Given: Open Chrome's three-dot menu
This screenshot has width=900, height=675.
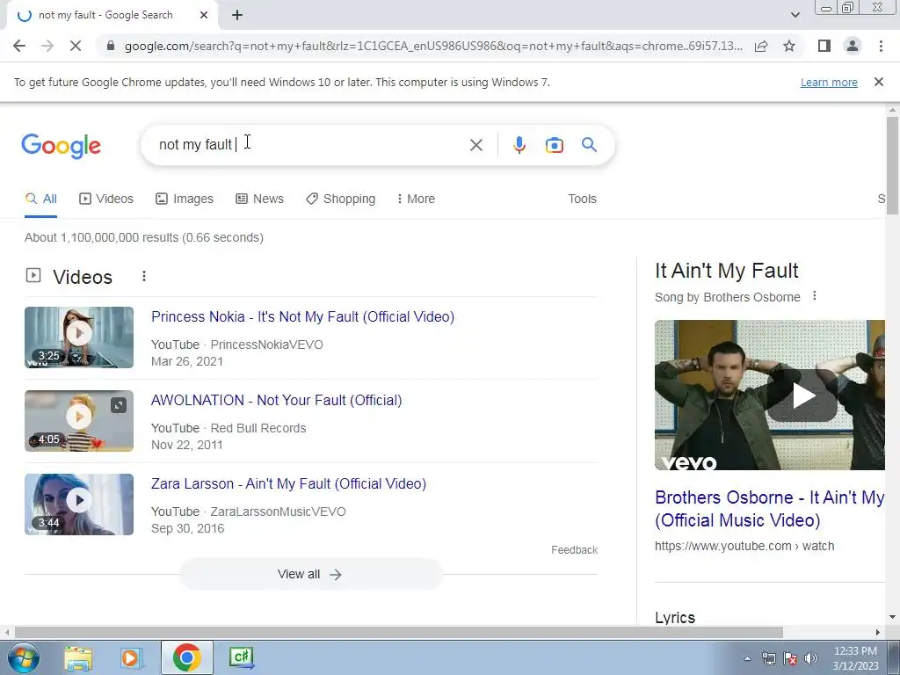Looking at the screenshot, I should click(881, 46).
